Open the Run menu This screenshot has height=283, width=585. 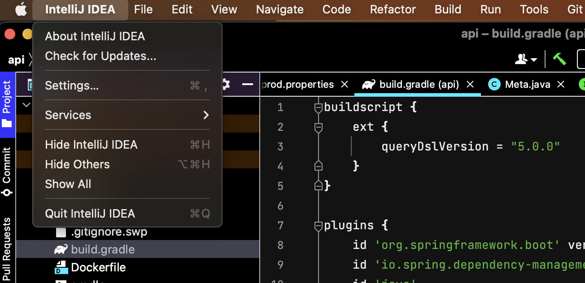pyautogui.click(x=491, y=9)
